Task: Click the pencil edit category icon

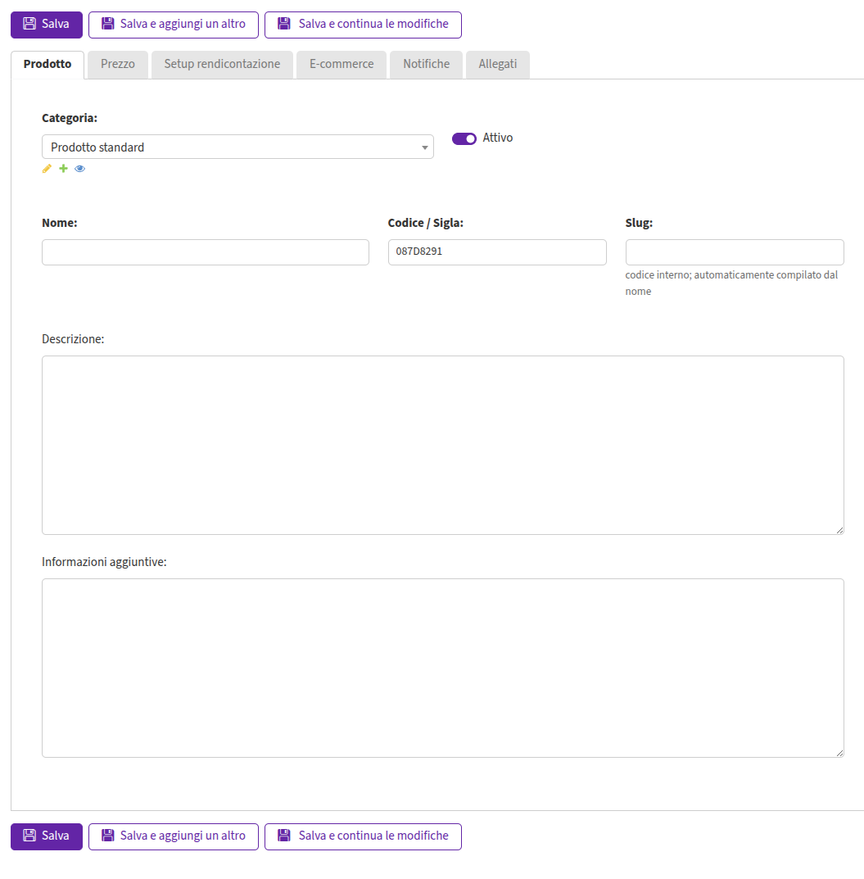Action: [47, 169]
